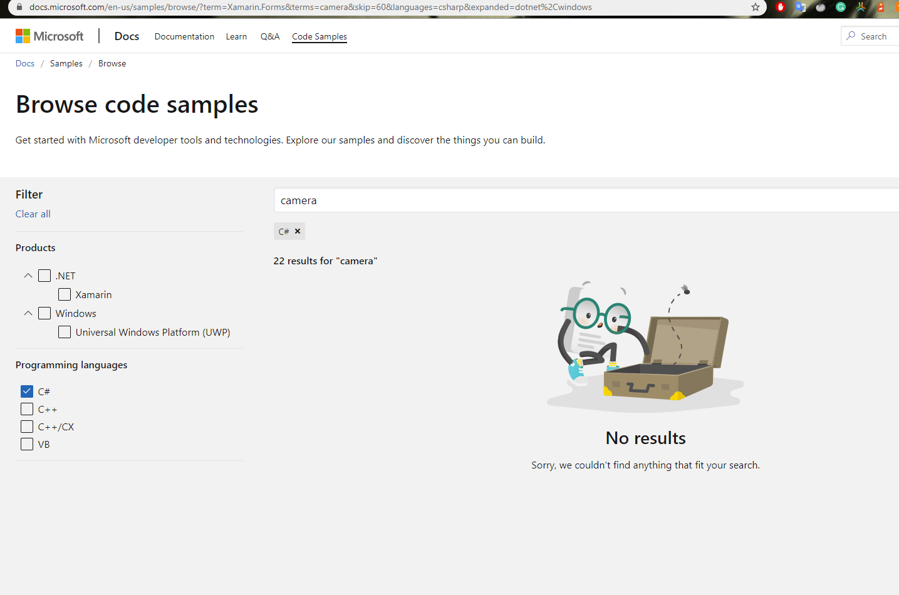Check the C++ language checkbox

(x=27, y=409)
